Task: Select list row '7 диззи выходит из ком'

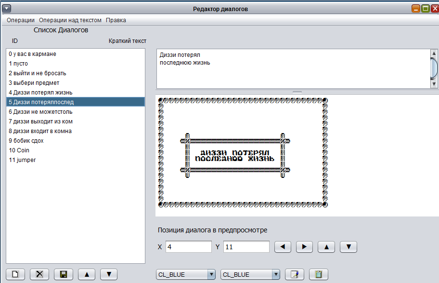Action: [75, 121]
